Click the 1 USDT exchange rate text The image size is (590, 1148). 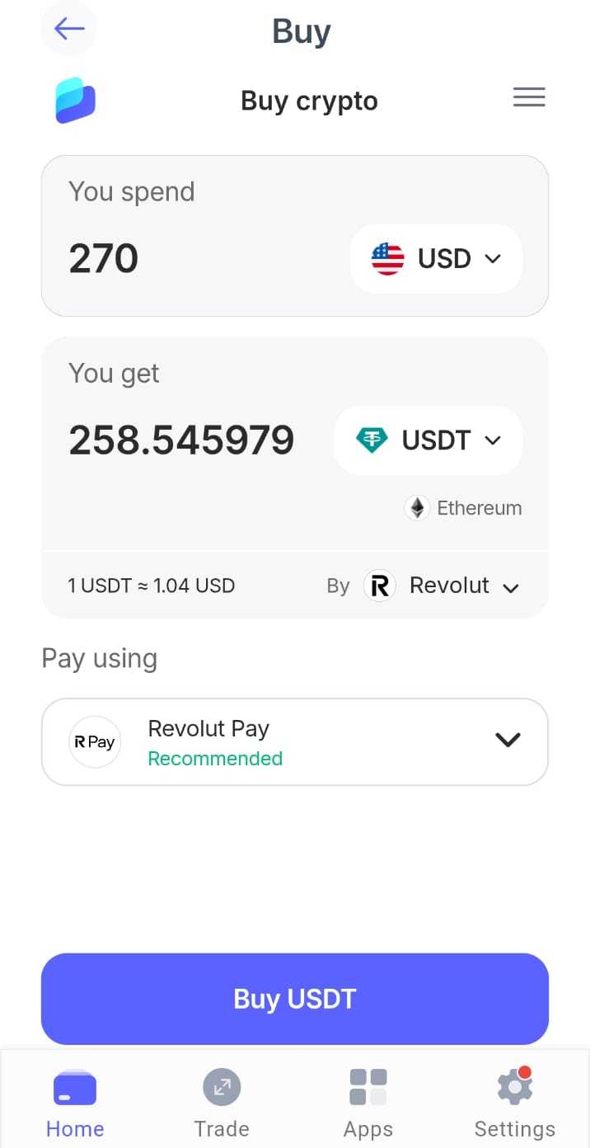pyautogui.click(x=152, y=586)
